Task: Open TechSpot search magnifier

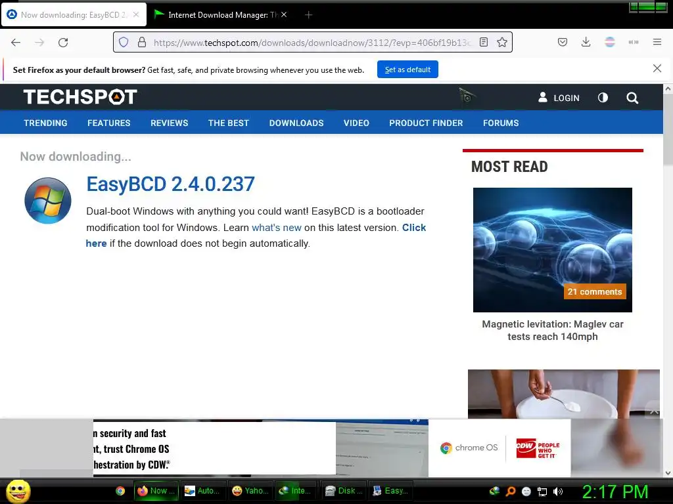Action: coord(632,98)
